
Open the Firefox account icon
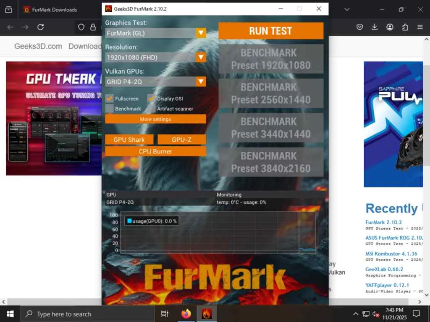coord(390,27)
